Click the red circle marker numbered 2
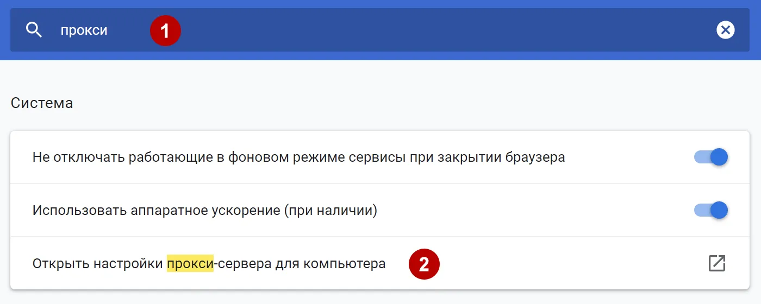Screen dimensions: 761x304 424,264
